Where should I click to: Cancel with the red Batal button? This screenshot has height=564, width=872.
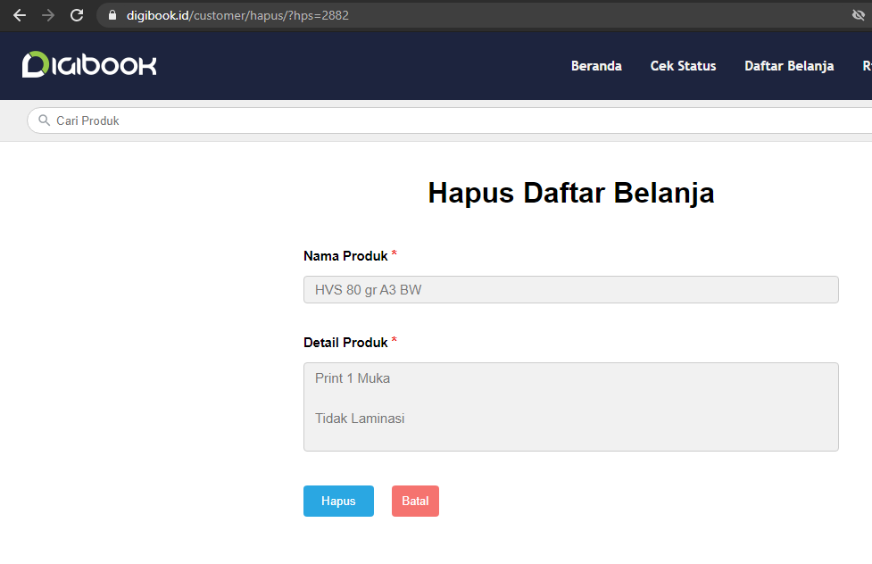415,502
